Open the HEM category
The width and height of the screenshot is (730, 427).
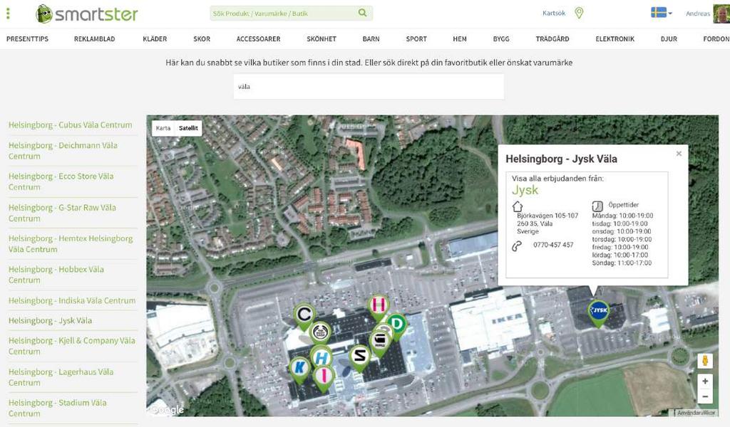point(460,39)
